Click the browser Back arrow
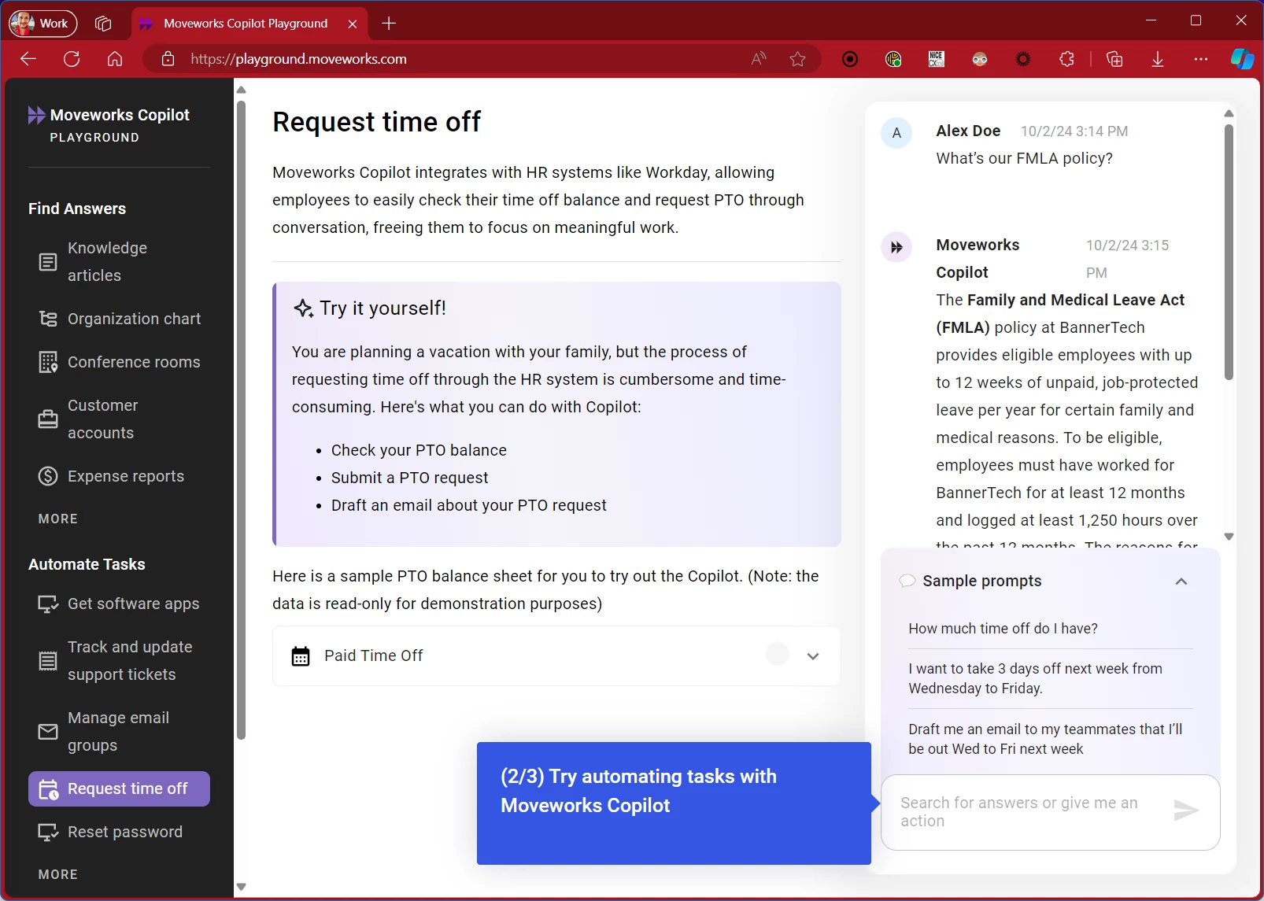1264x901 pixels. click(28, 59)
